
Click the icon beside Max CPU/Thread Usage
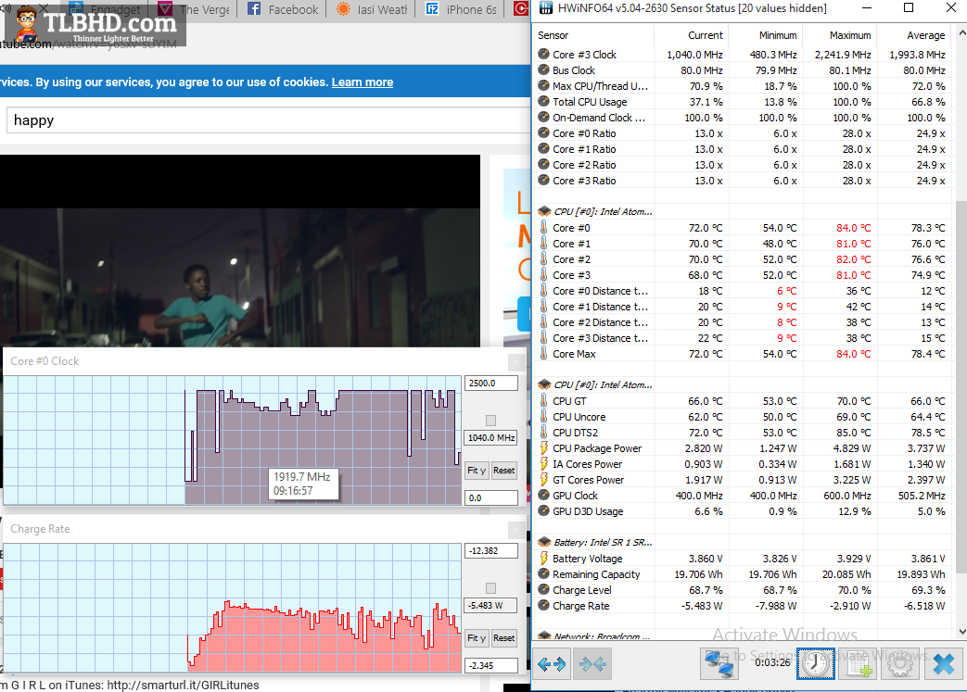click(x=543, y=85)
